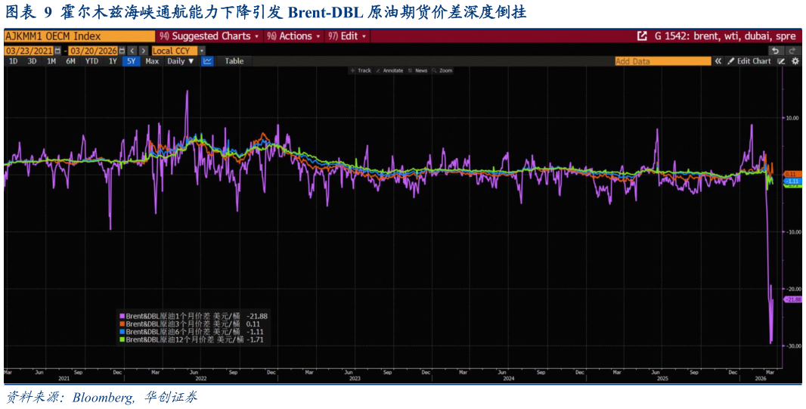The width and height of the screenshot is (806, 409).
Task: Open the Daily frequency dropdown
Action: (181, 61)
